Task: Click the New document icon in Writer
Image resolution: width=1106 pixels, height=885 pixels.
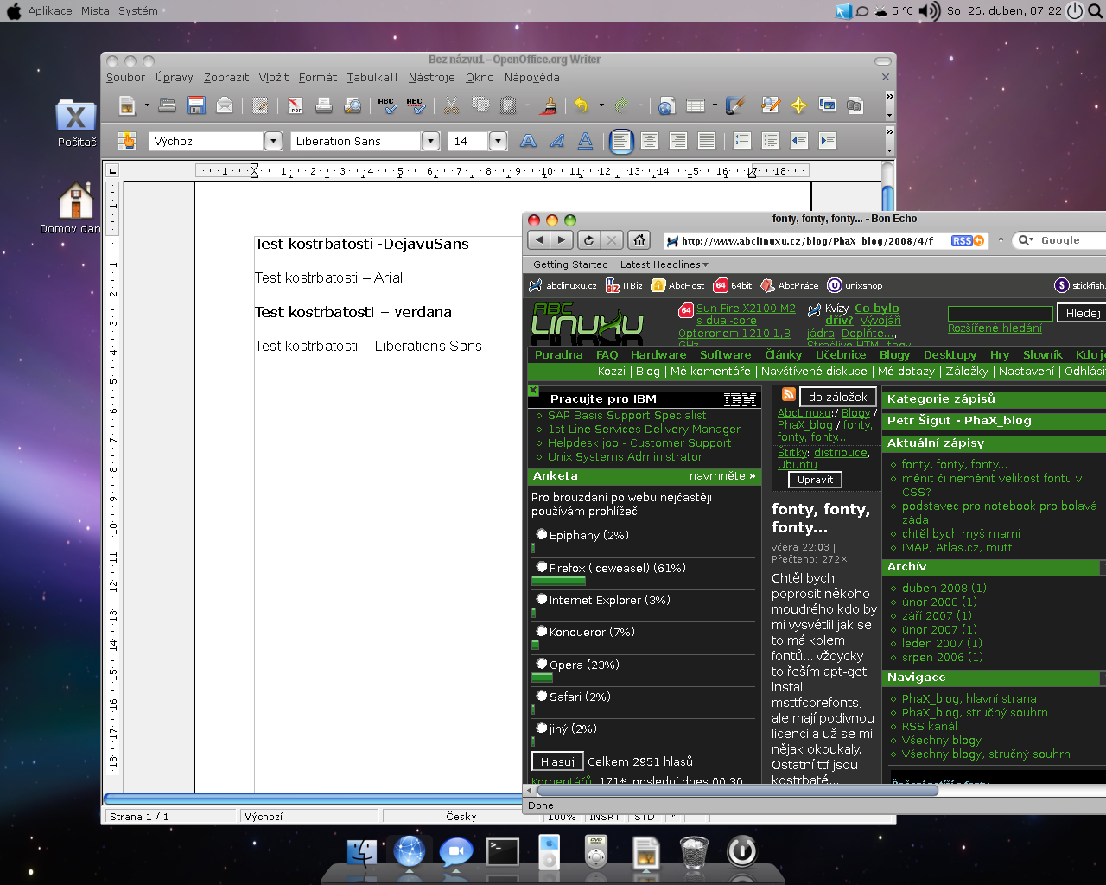Action: coord(127,105)
